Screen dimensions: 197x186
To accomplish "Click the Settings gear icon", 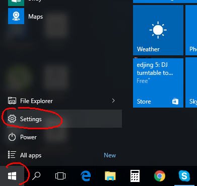I will (x=12, y=119).
